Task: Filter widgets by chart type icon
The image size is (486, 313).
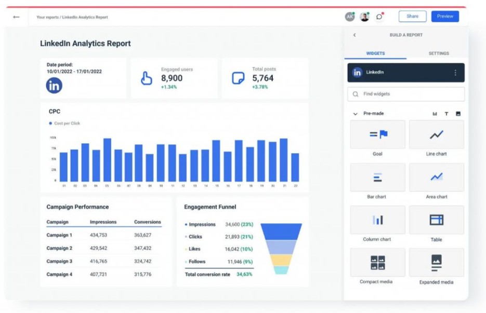Action: click(x=435, y=114)
